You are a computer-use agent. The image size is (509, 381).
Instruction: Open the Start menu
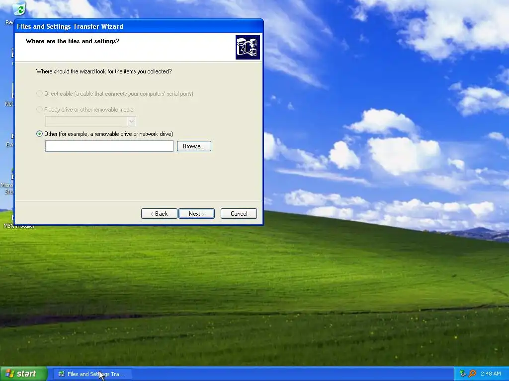(24, 374)
